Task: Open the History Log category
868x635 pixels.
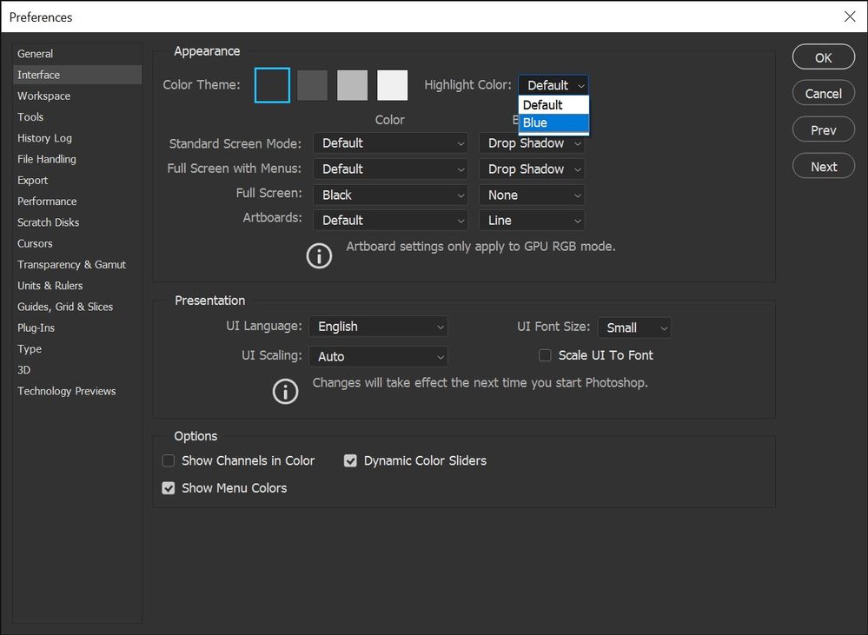Action: [77, 138]
